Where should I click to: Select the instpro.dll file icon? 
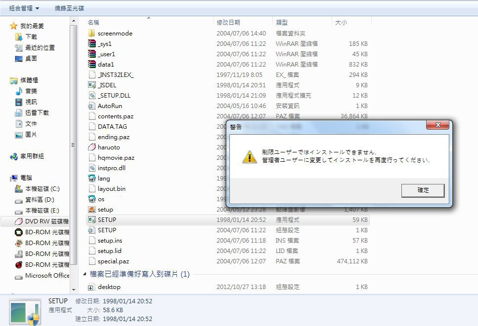(92, 168)
